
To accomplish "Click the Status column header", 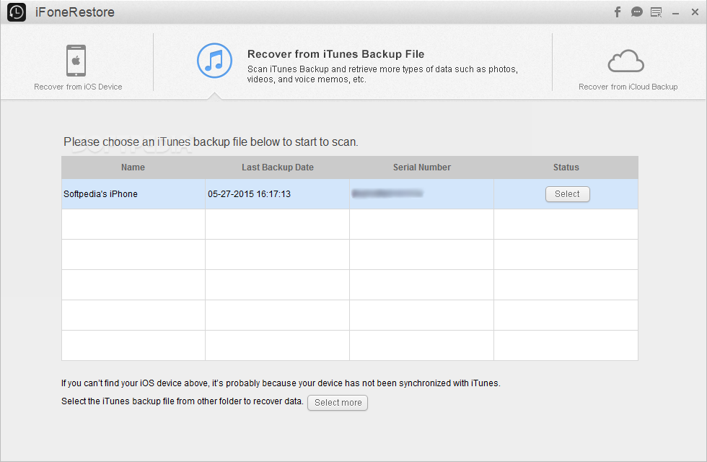I will click(x=566, y=167).
